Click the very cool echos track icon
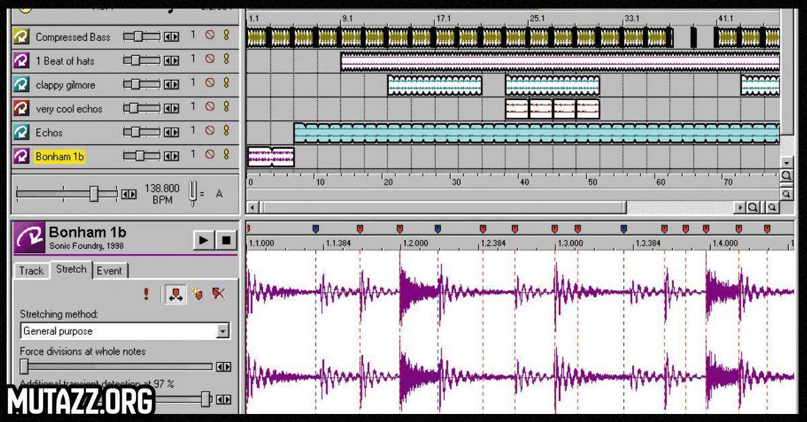The height and width of the screenshot is (422, 807). [21, 108]
